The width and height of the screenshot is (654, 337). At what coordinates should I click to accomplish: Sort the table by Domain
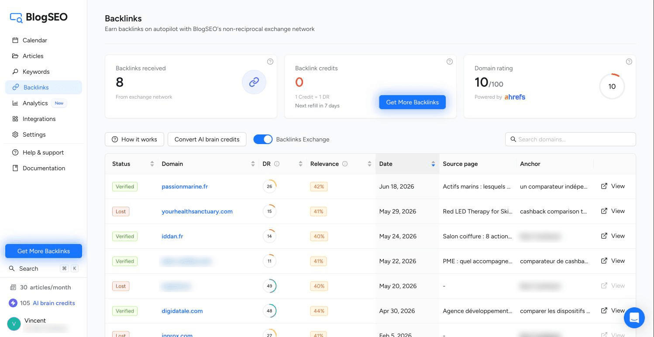coord(253,164)
